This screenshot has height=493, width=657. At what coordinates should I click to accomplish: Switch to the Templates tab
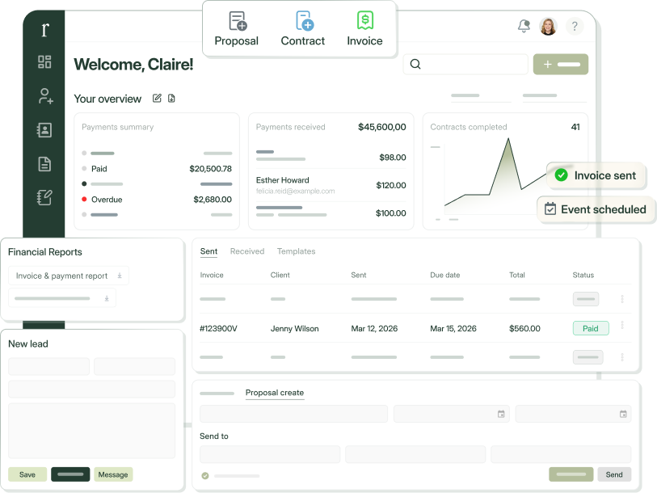[297, 251]
